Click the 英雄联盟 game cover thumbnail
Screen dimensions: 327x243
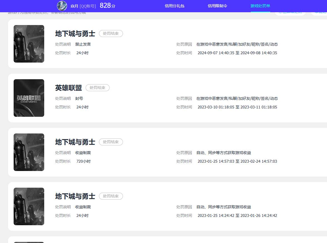(x=29, y=98)
